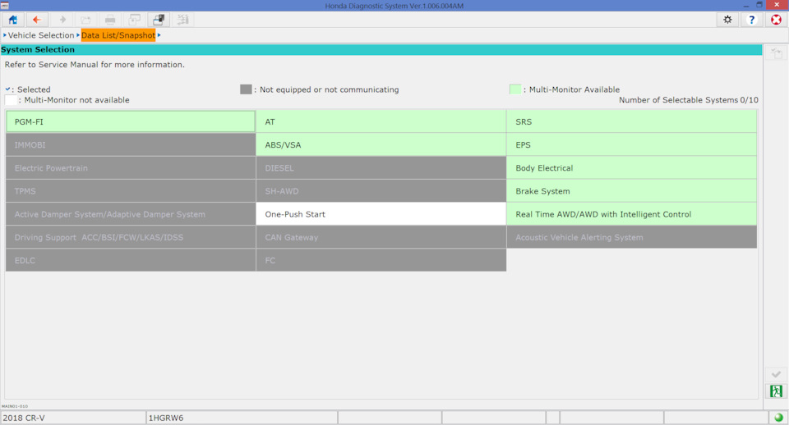Open Help with the question mark
The height and width of the screenshot is (425, 789).
point(752,20)
